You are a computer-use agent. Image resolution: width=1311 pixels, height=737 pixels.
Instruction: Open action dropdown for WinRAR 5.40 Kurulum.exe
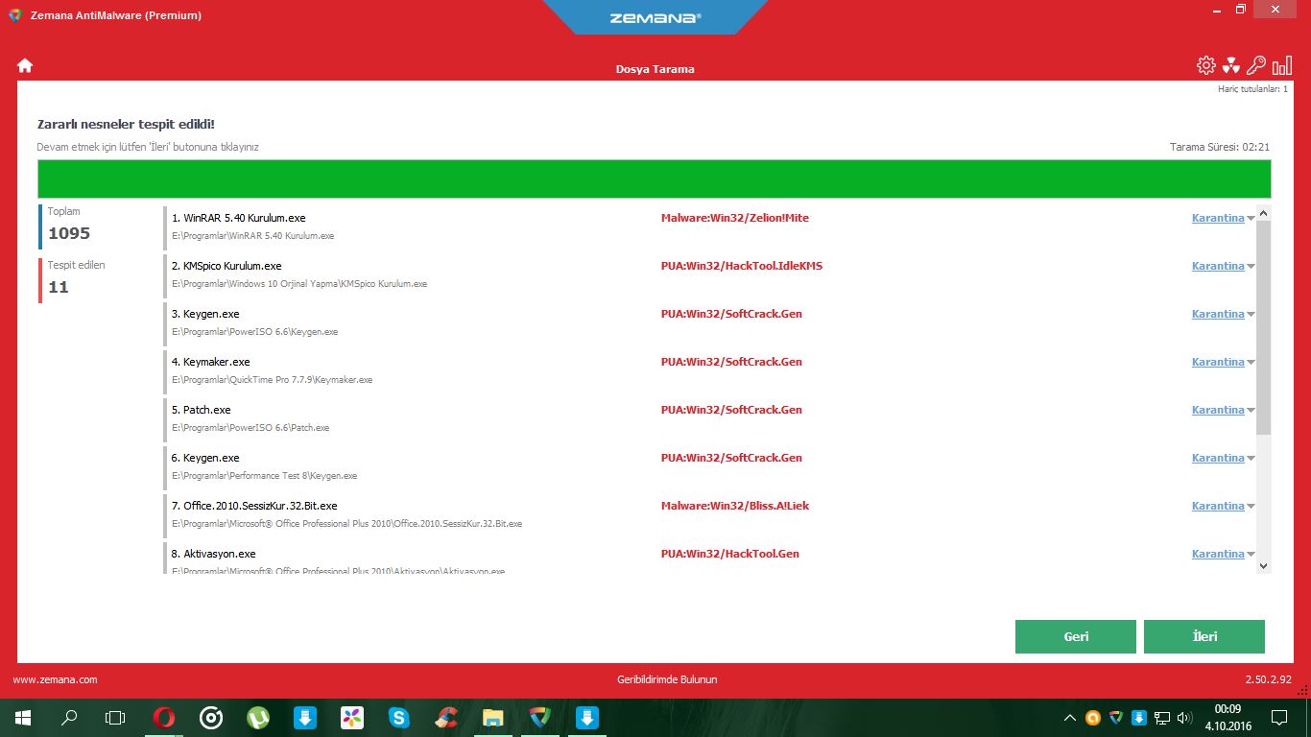(1251, 219)
